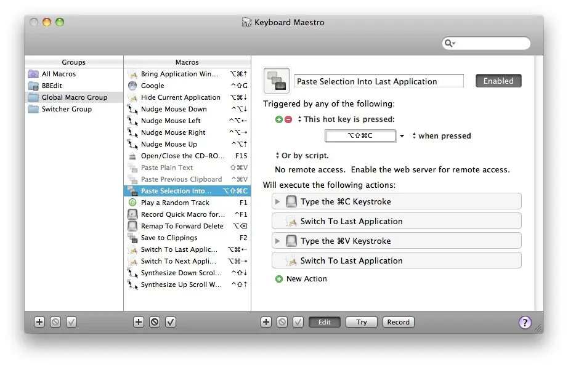The image size is (568, 367).
Task: Click inside the search field
Action: tap(486, 44)
